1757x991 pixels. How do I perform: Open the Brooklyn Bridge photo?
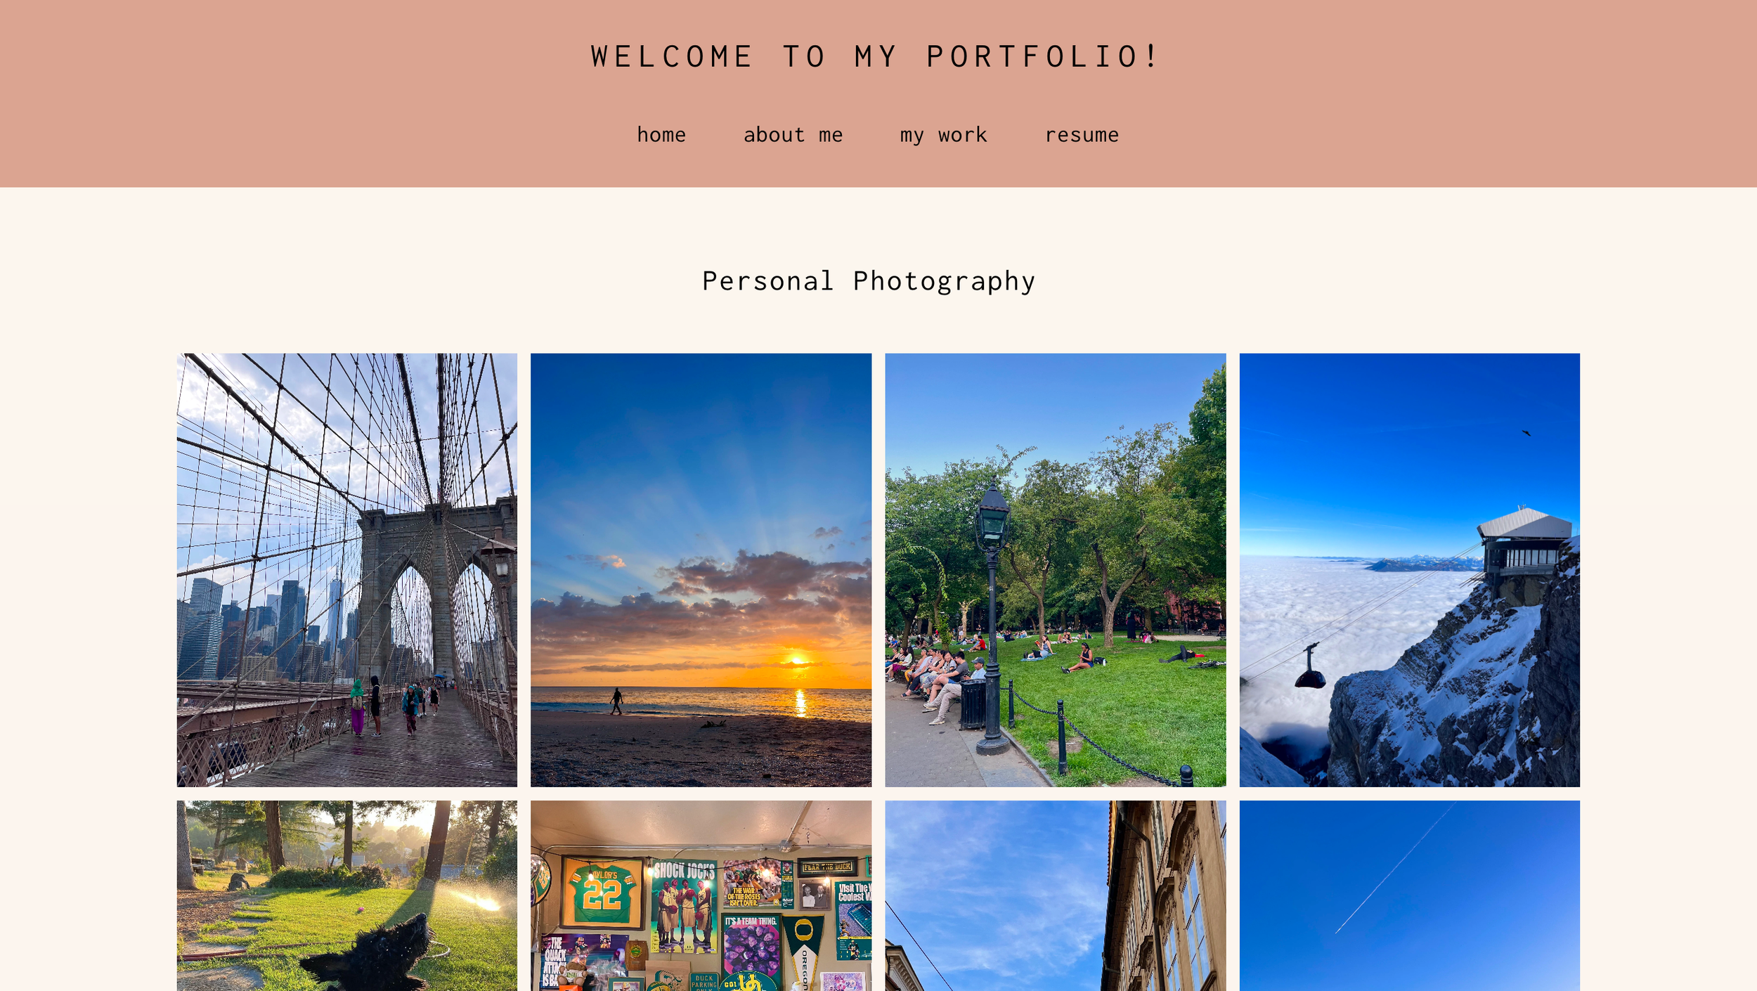click(346, 570)
